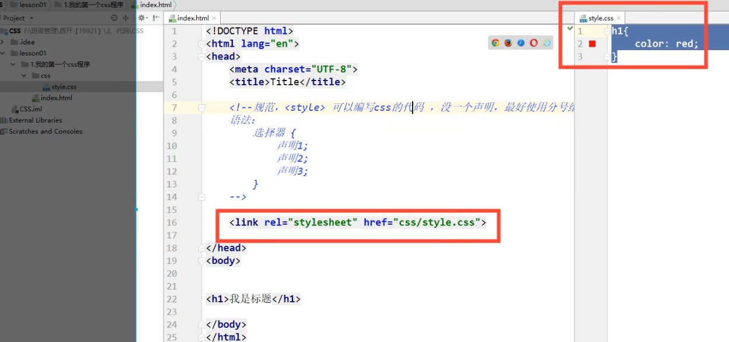Fold the html tag on line 2

202,44
